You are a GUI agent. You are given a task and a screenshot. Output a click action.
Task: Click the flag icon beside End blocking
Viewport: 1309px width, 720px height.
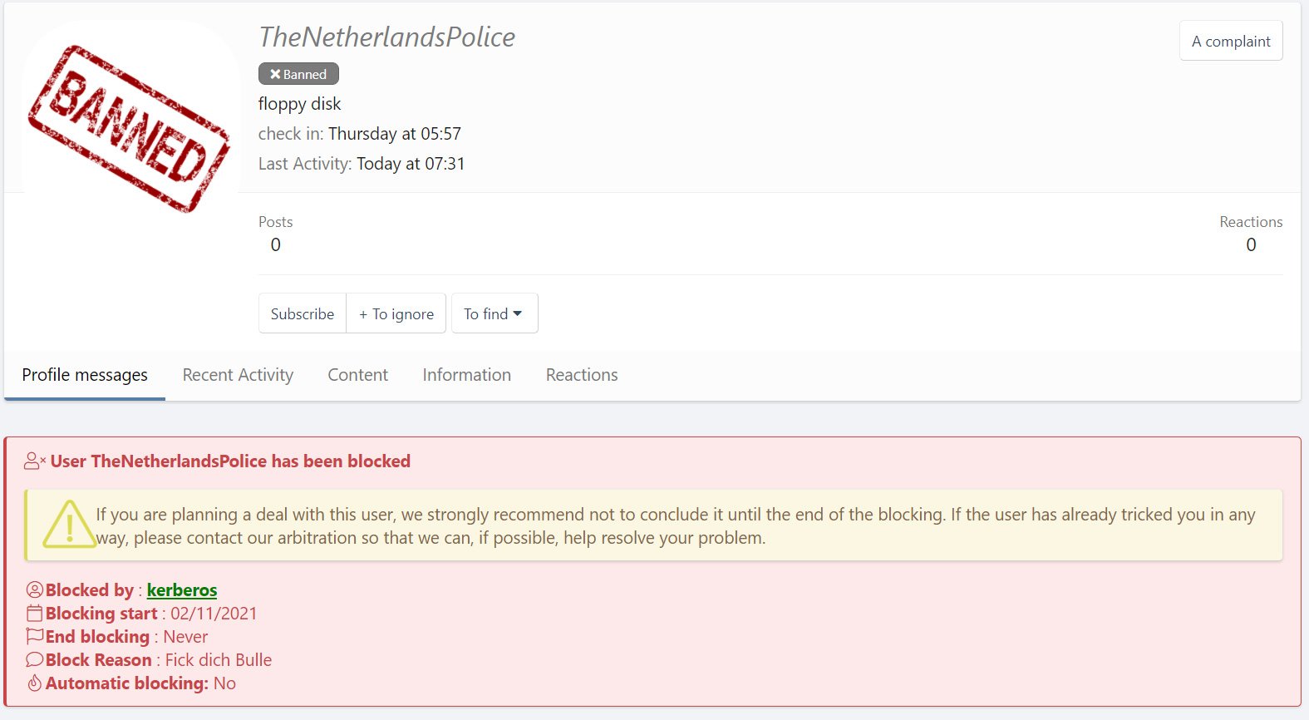(x=35, y=637)
